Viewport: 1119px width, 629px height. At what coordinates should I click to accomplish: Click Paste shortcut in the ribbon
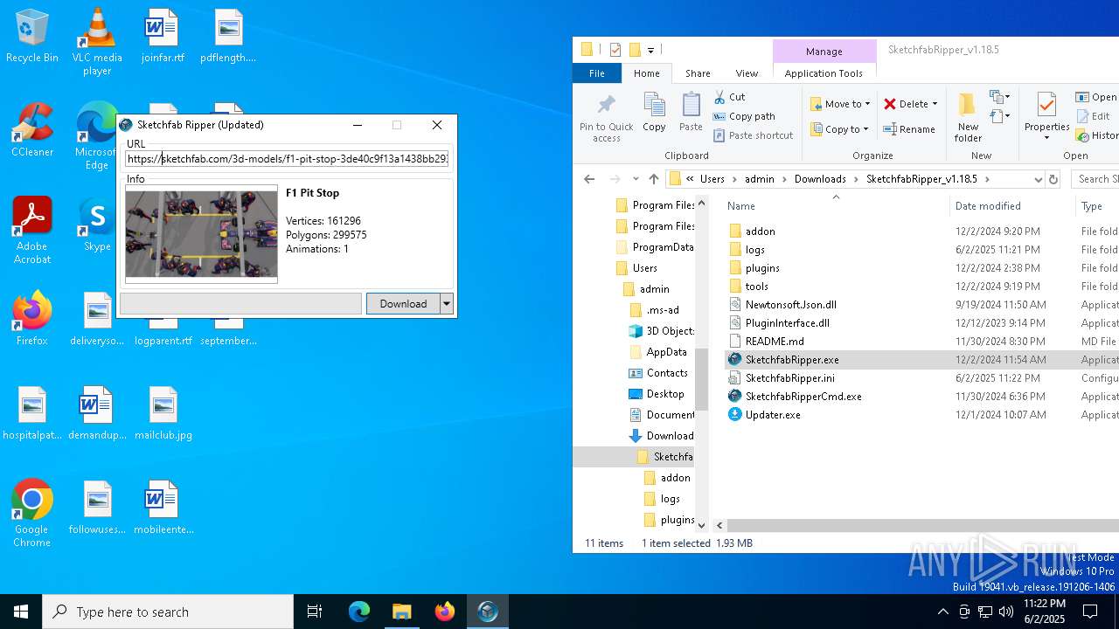(754, 135)
